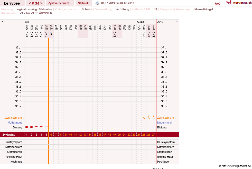
Task: Click the bleeding mark on cycle day 2
Action: (x=32, y=127)
